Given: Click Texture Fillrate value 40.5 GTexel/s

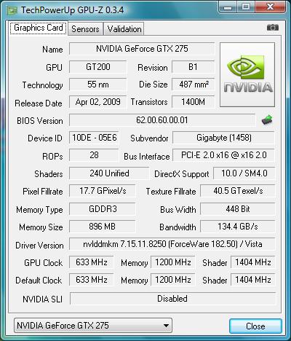Looking at the screenshot, I should point(238,191).
